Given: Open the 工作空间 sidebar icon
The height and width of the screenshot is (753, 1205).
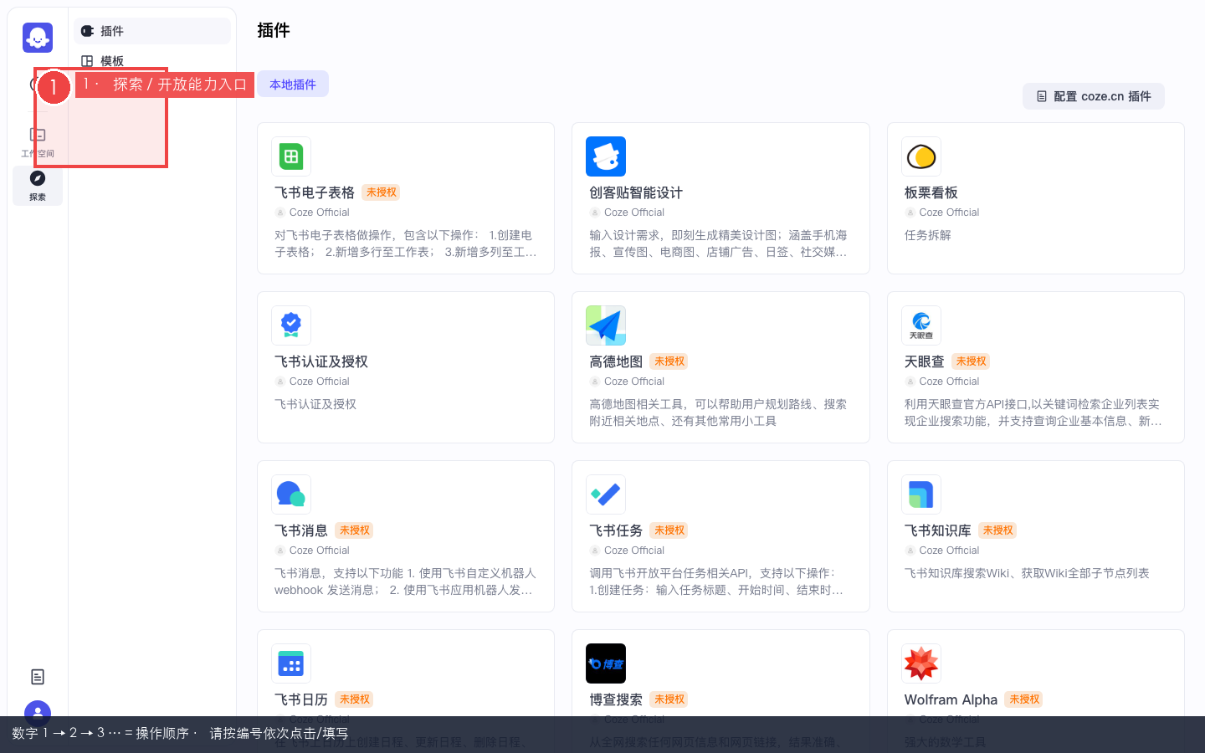Looking at the screenshot, I should click(x=38, y=142).
